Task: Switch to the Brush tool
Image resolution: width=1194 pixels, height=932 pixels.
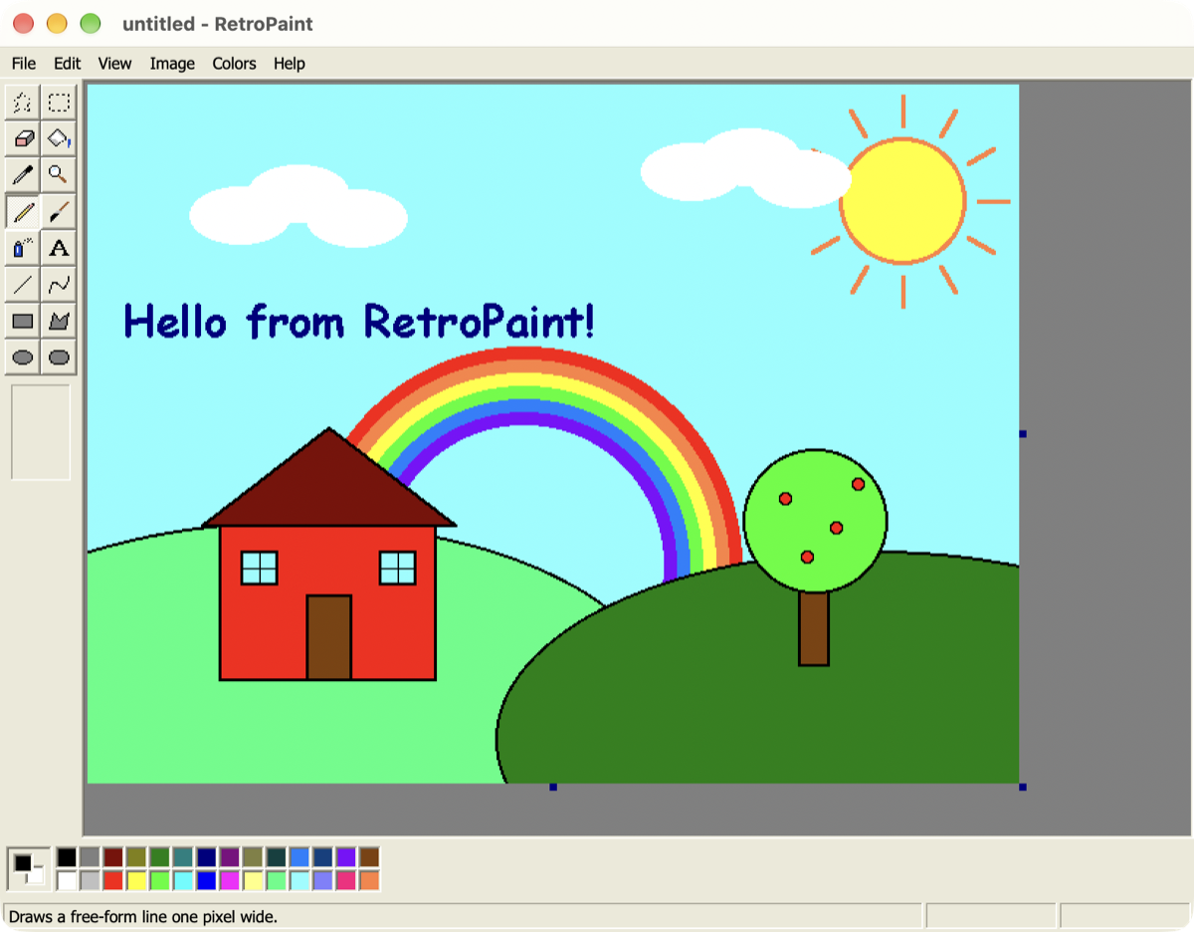Action: click(x=60, y=212)
